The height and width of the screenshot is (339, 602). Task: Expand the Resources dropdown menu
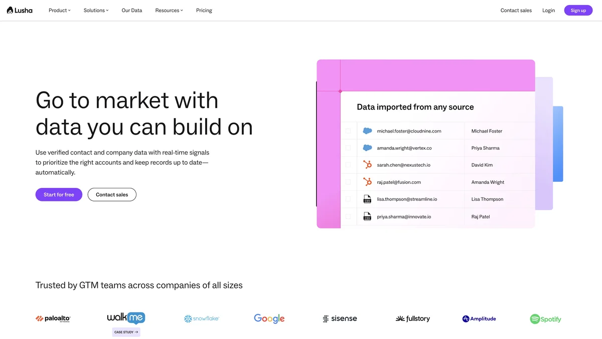pyautogui.click(x=169, y=10)
